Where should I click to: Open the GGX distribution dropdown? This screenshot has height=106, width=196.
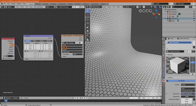click(x=188, y=88)
